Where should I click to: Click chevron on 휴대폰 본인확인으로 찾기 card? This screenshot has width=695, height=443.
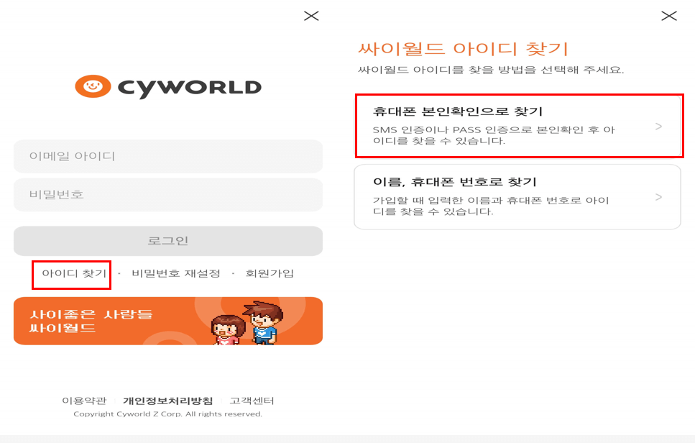point(658,127)
